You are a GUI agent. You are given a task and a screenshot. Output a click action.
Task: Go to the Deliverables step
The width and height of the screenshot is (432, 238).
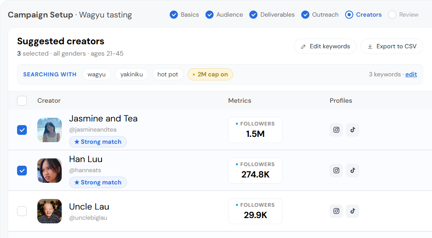tap(272, 15)
